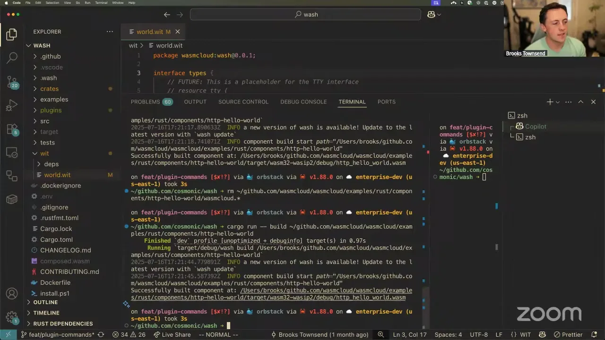Open zoom magnifier icon in status bar
Image resolution: width=605 pixels, height=340 pixels.
click(380, 335)
